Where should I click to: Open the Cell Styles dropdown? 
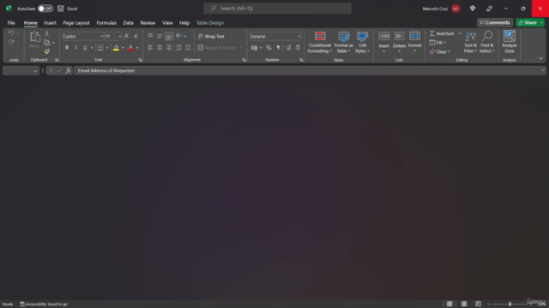362,42
